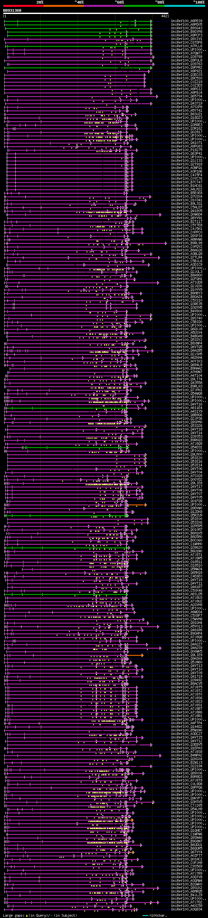Click the UniRef100_B9RL99 label
This screenshot has height=918, width=208.
tap(187, 243)
